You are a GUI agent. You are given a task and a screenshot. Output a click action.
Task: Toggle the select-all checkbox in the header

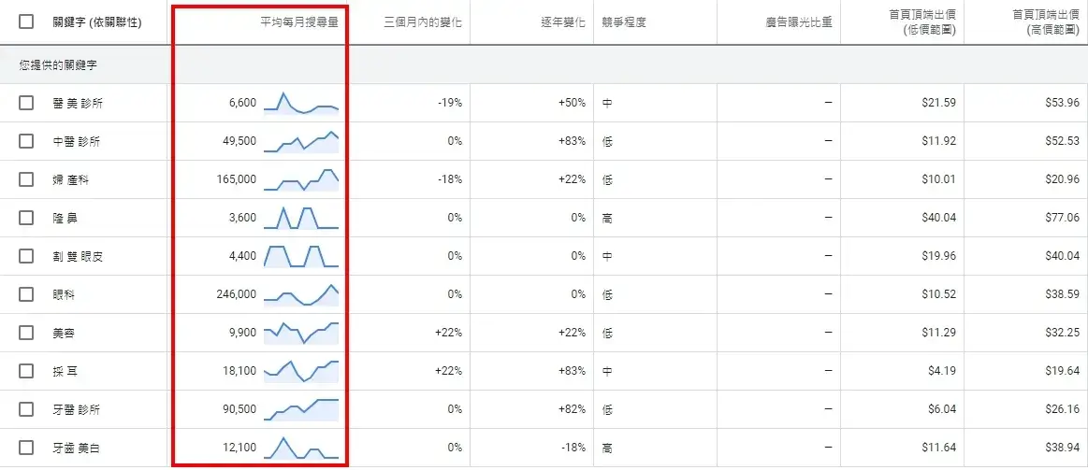pyautogui.click(x=26, y=21)
